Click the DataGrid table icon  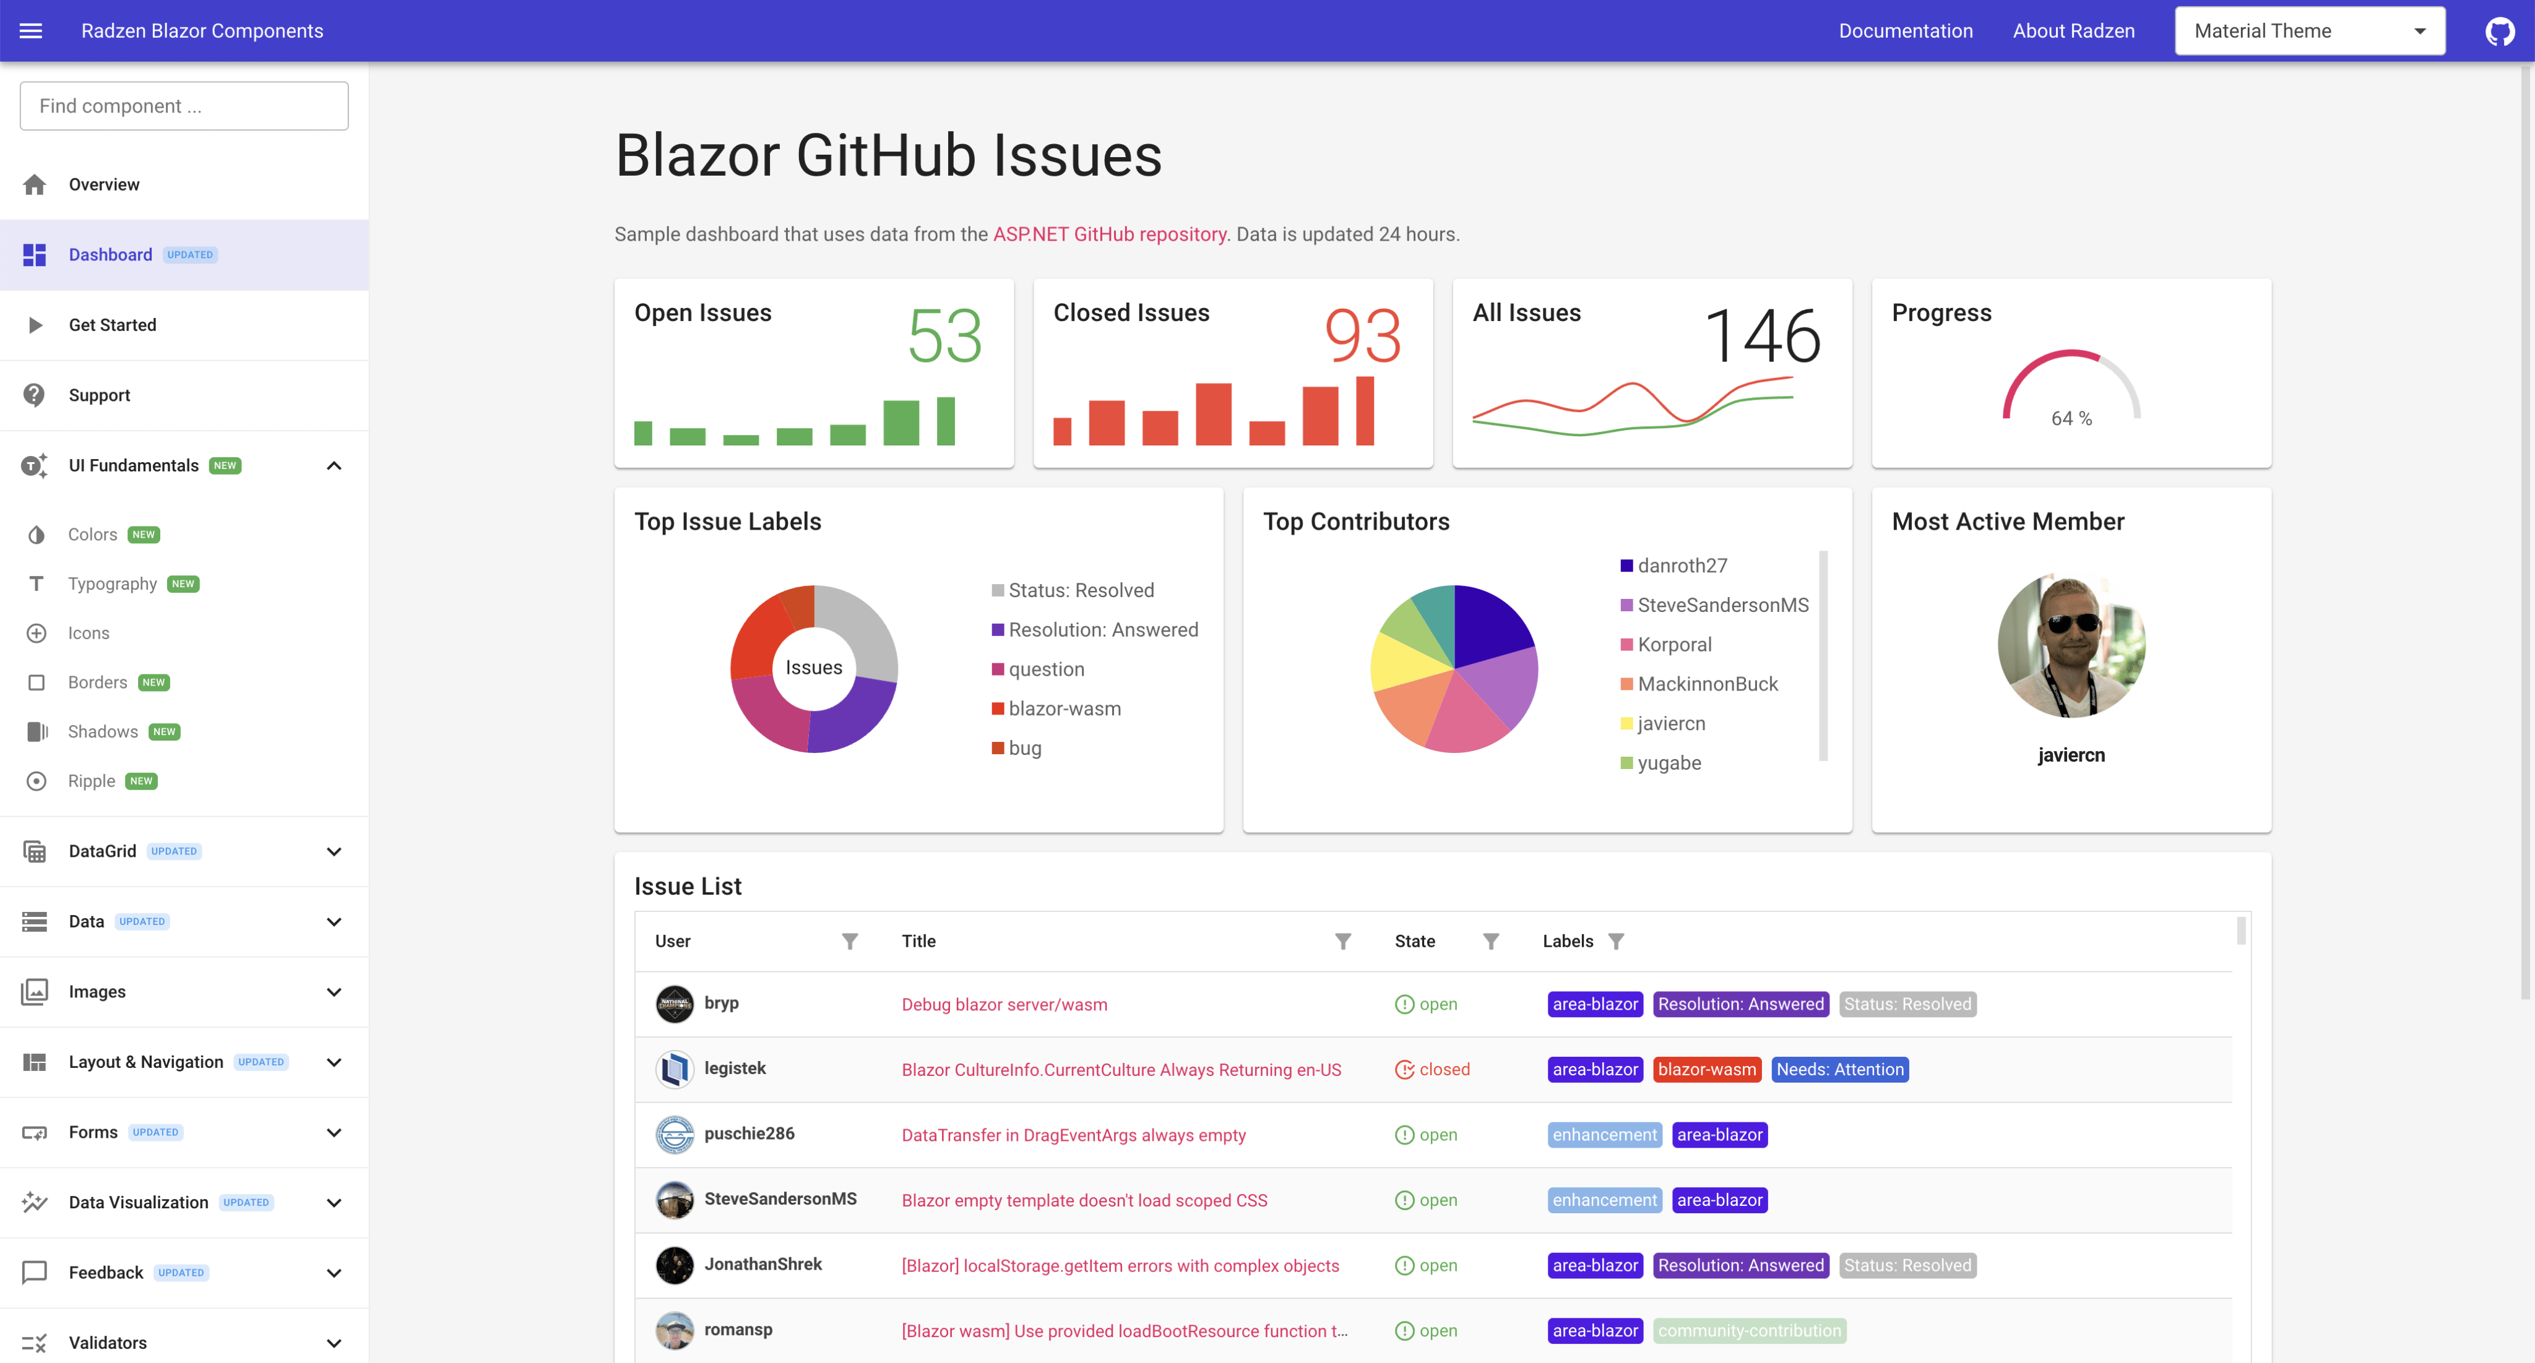pos(35,851)
